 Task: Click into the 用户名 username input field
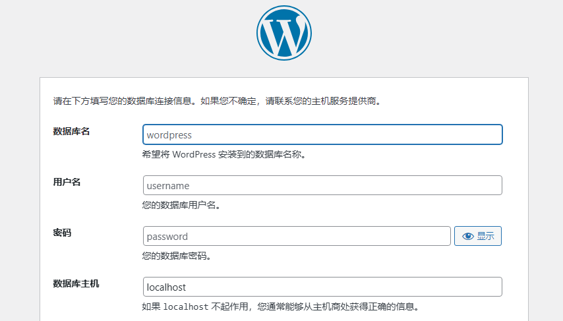click(x=322, y=186)
